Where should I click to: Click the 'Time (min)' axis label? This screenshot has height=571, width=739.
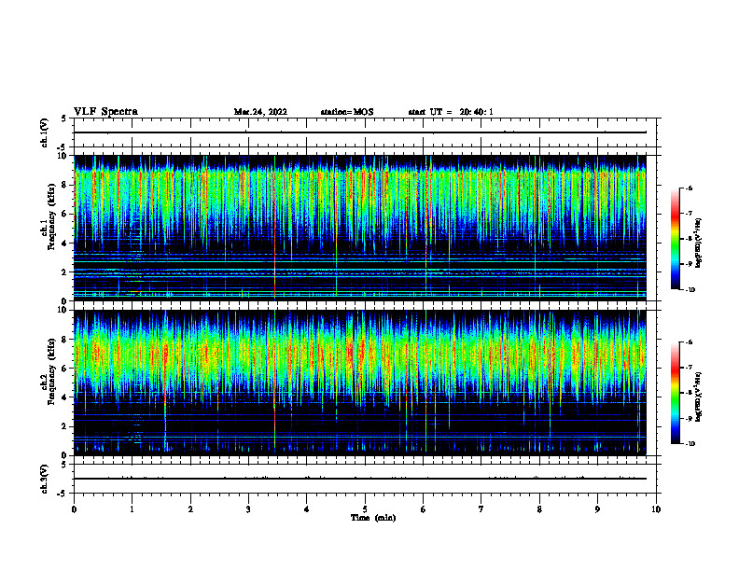click(373, 518)
